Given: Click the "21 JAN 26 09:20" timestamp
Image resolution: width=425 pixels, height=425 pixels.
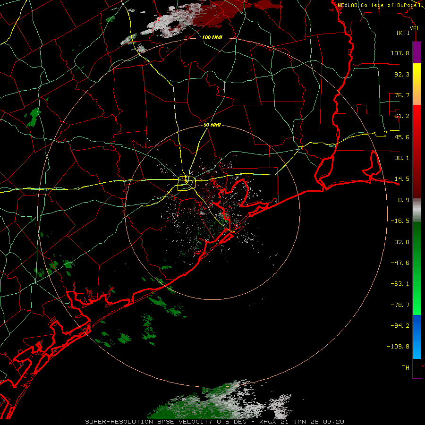Looking at the screenshot, I should pyautogui.click(x=313, y=422).
